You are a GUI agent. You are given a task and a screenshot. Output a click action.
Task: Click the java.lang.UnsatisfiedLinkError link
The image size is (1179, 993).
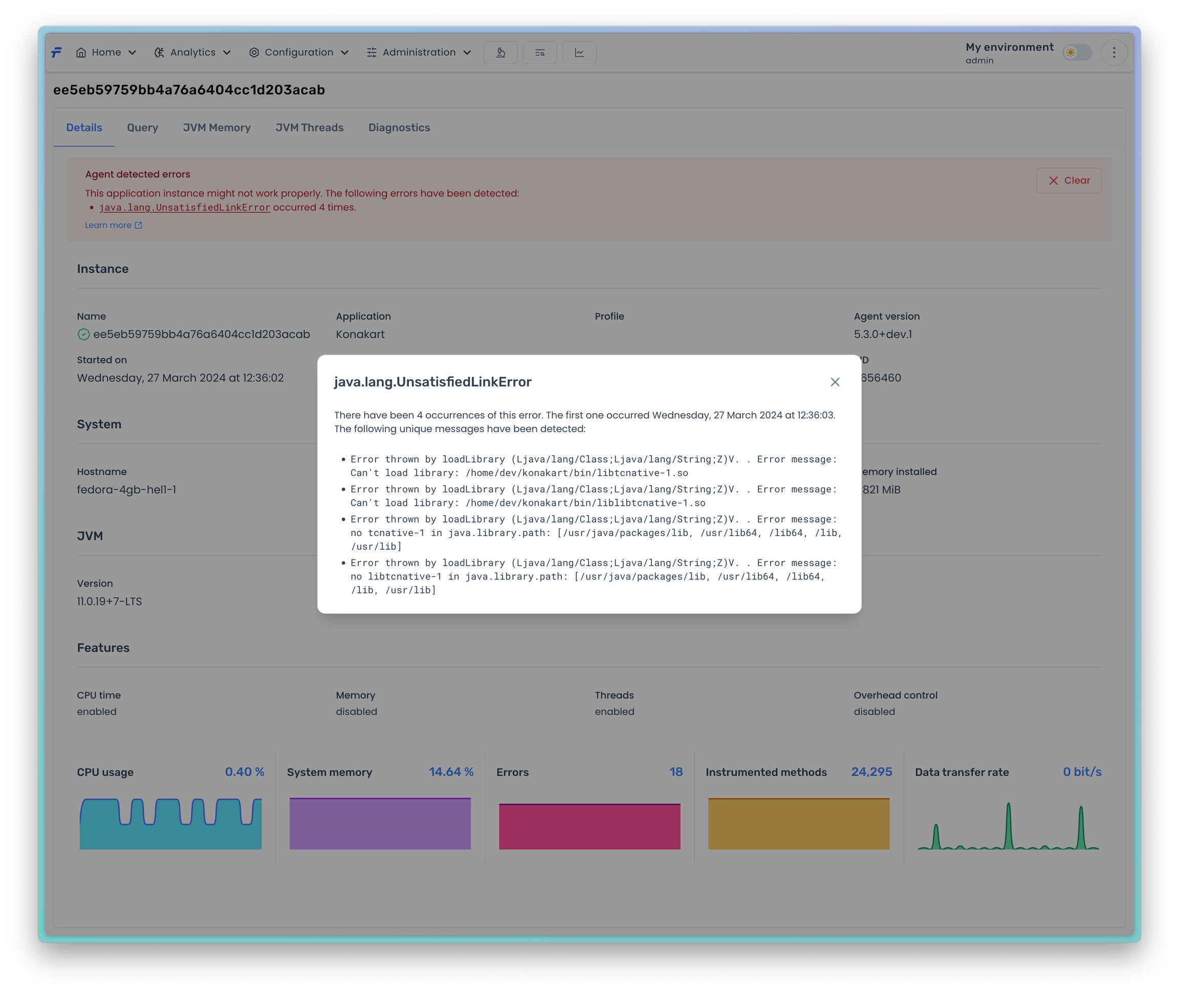coord(185,208)
